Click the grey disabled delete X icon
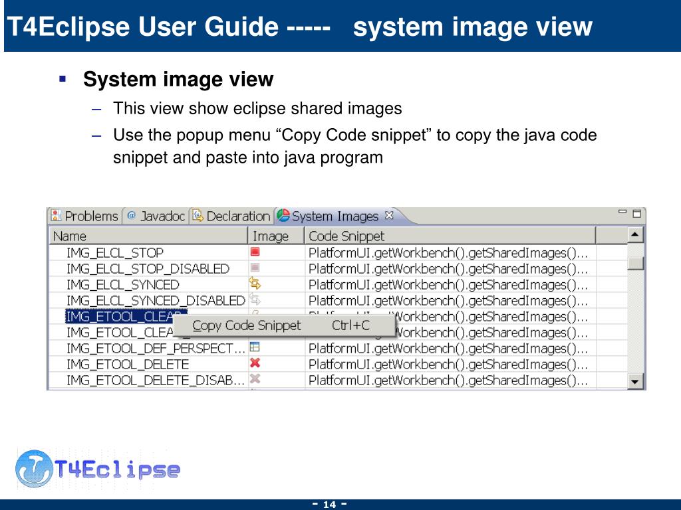681x510 pixels. (x=255, y=379)
